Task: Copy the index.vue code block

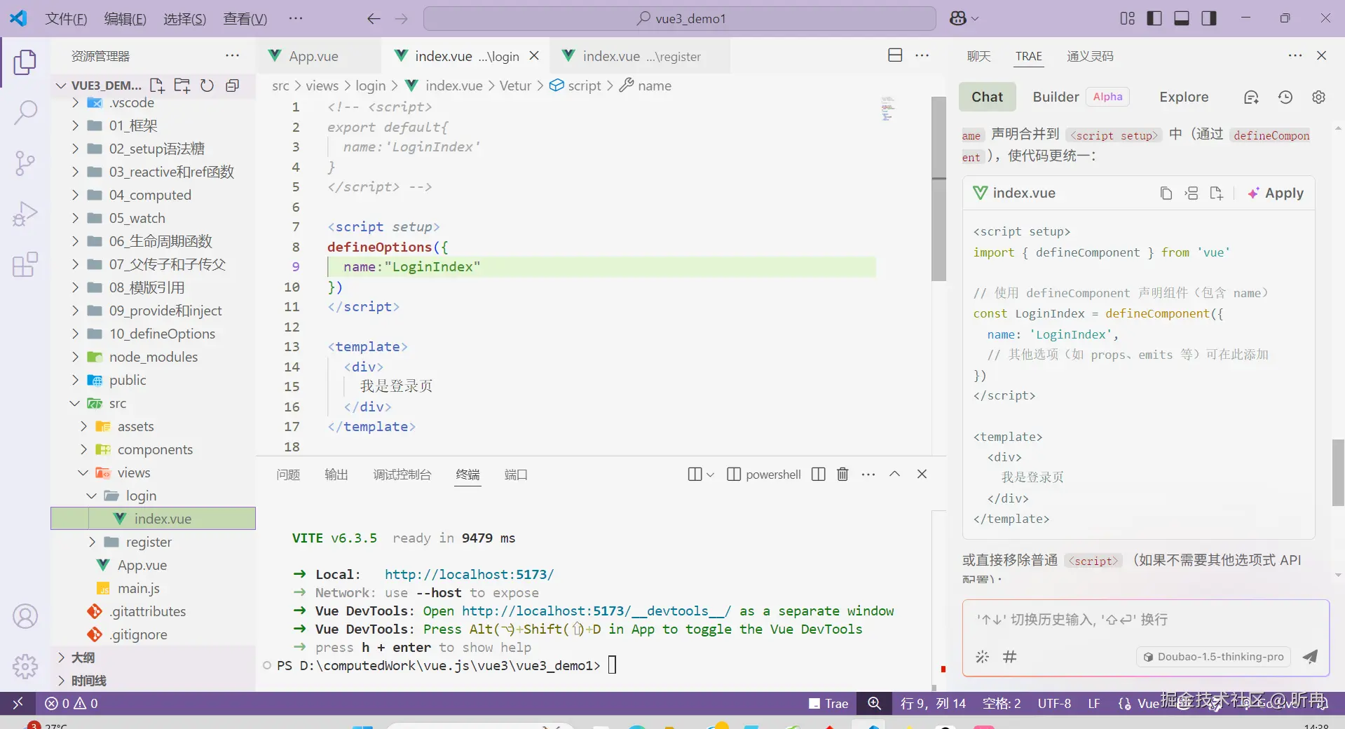Action: point(1166,193)
